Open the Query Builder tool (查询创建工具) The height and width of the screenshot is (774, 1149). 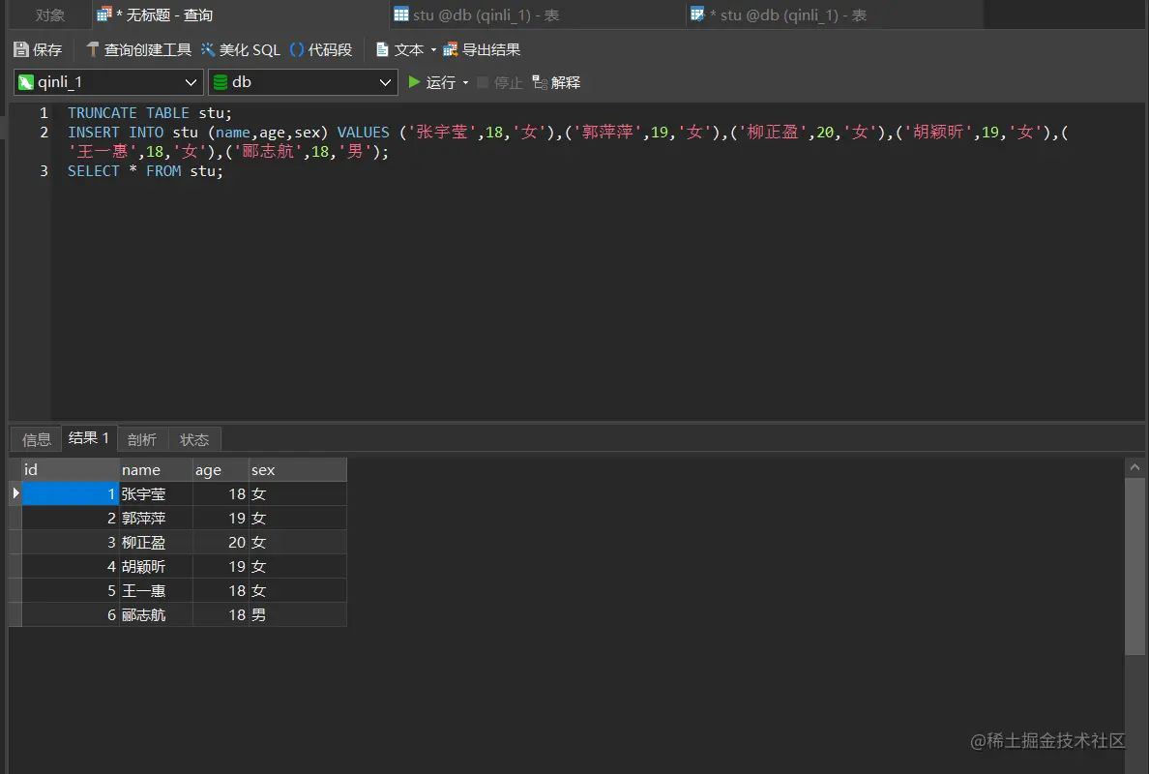click(x=138, y=50)
